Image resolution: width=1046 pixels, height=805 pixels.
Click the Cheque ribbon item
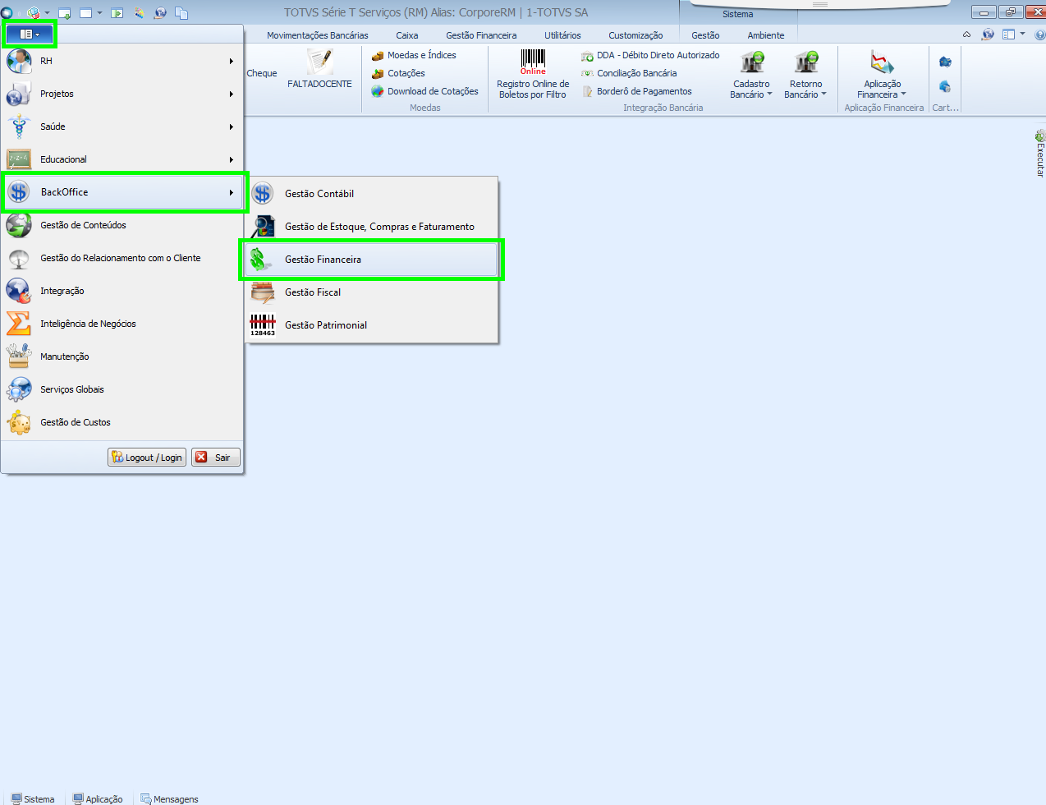[x=262, y=73]
